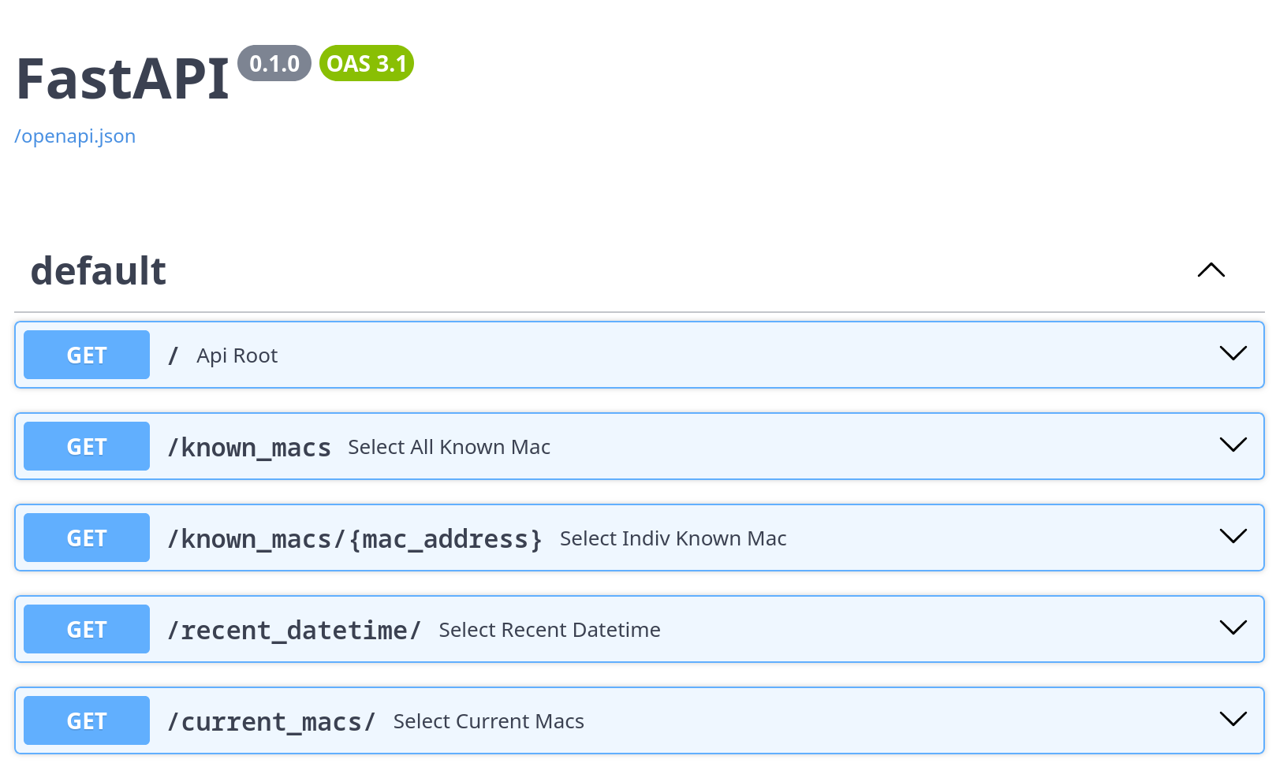Click the Select All Known Mac description
1276x763 pixels.
point(450,447)
